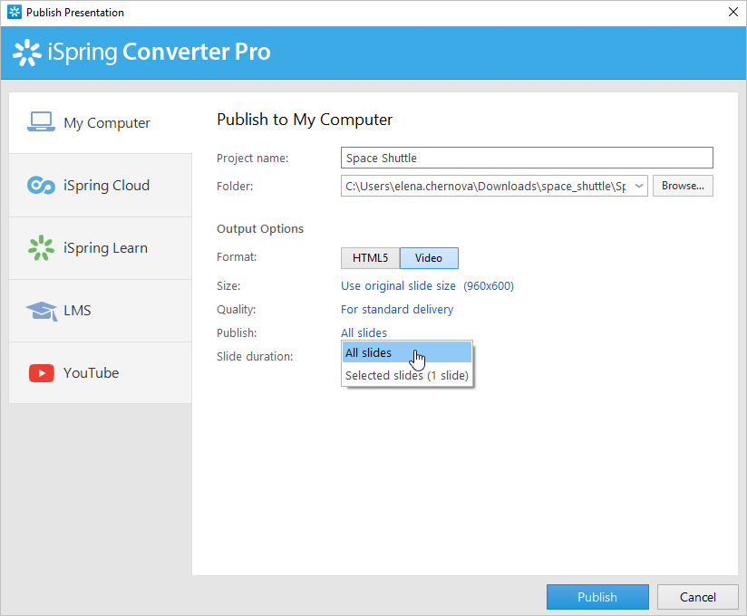This screenshot has width=747, height=616.
Task: Click the iSpring Converter Pro snowflake logo
Action: (x=26, y=53)
